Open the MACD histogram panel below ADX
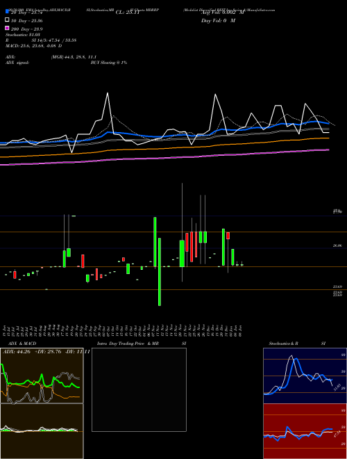 click(x=42, y=431)
